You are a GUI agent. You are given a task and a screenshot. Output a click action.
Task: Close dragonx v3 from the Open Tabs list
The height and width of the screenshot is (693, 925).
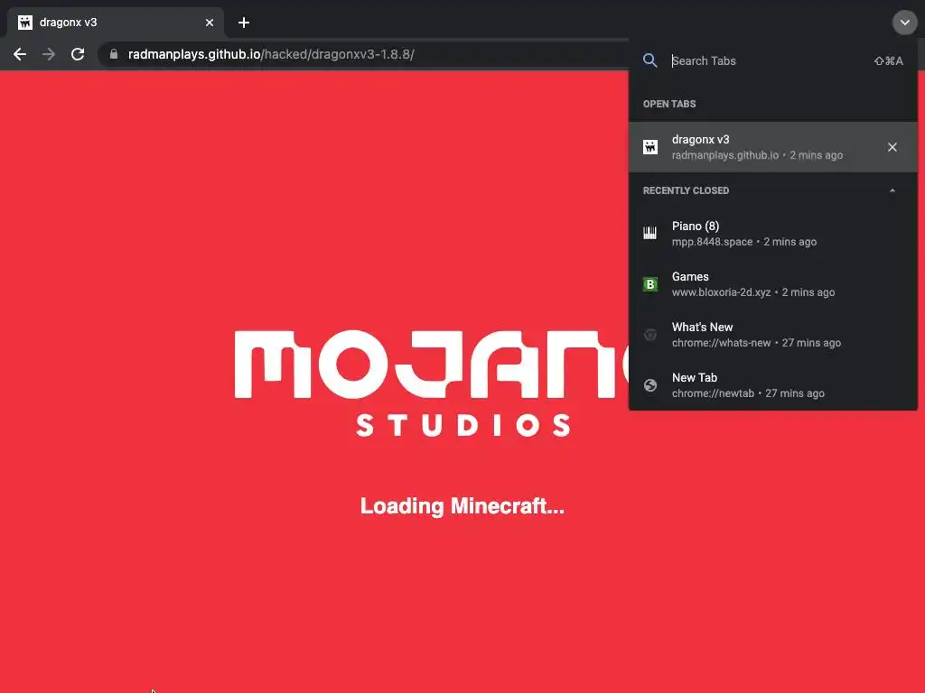(x=892, y=147)
